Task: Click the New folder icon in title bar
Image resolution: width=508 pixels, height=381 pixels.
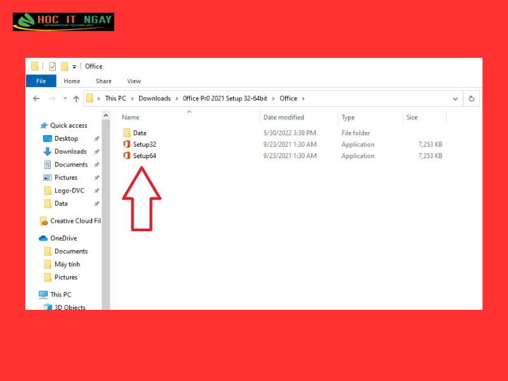Action: [x=65, y=67]
